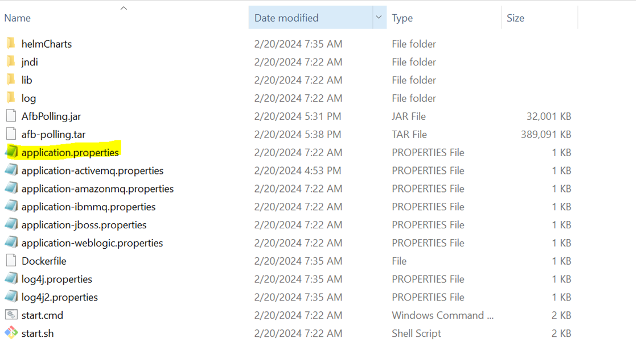Sort files by the Type column header
637x355 pixels.
click(x=402, y=18)
